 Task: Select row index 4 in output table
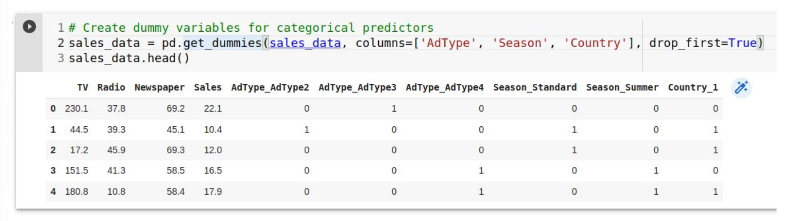53,191
